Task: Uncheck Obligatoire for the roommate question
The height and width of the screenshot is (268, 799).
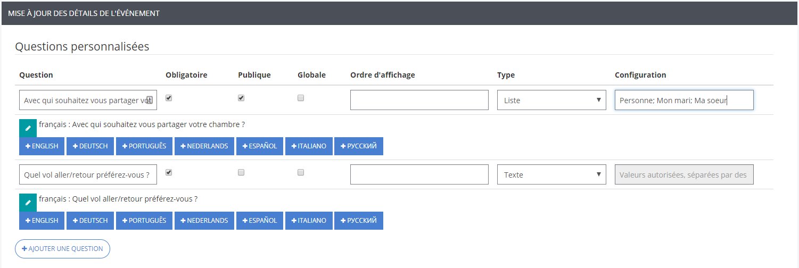Action: [169, 98]
